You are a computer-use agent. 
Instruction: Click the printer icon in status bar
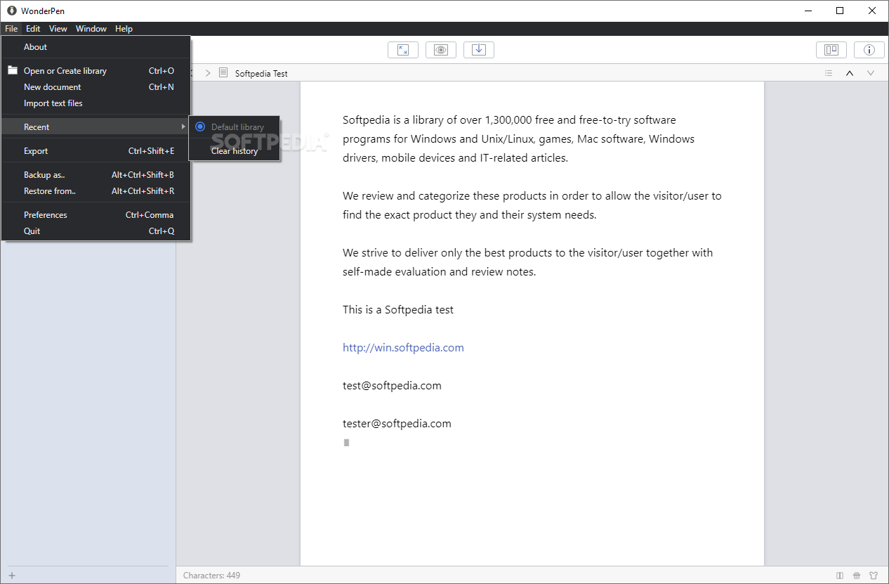(x=857, y=576)
